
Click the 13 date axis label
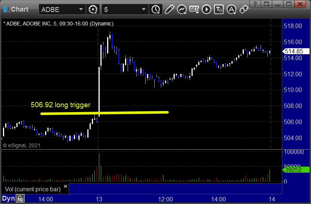point(99,199)
